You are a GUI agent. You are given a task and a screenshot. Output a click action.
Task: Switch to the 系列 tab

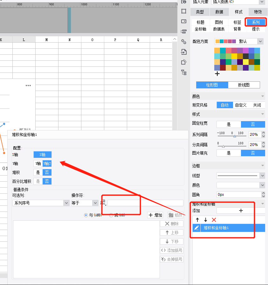click(256, 22)
